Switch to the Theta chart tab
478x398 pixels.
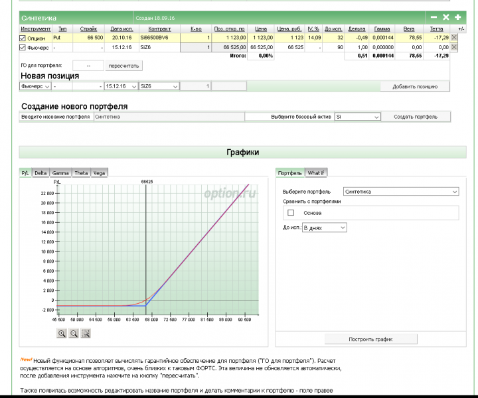tap(81, 172)
